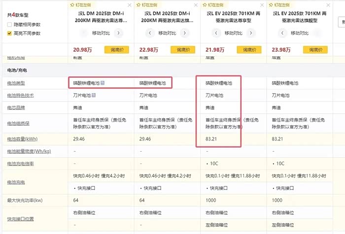Remove the 23.98万 model with its X

coord(328,5)
